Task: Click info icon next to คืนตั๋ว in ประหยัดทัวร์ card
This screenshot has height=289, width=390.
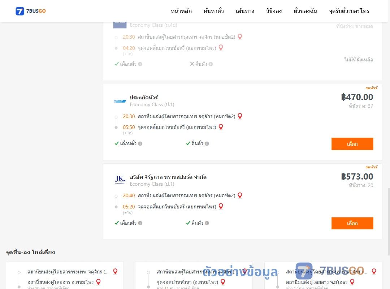Action: coord(207,144)
